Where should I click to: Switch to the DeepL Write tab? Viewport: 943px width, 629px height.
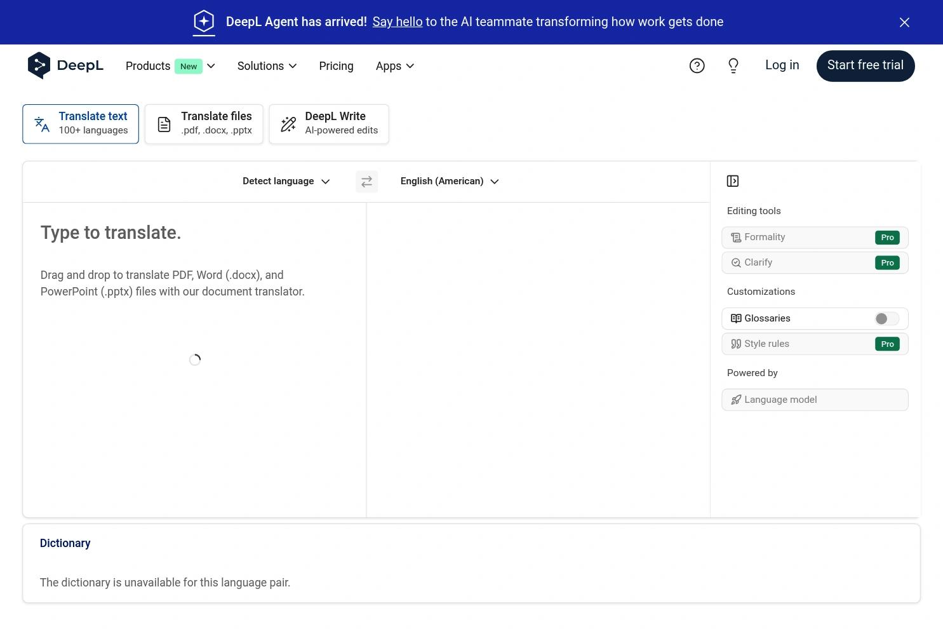tap(329, 124)
